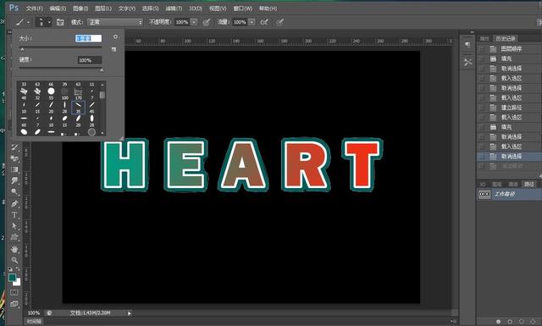Click the 大小 size input field
Screen dimensions: 542x326
pos(88,38)
